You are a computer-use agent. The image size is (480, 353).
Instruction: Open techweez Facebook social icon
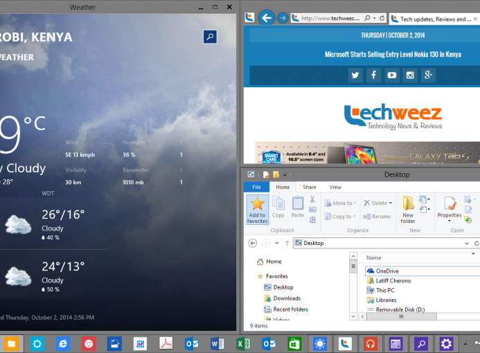pos(373,75)
